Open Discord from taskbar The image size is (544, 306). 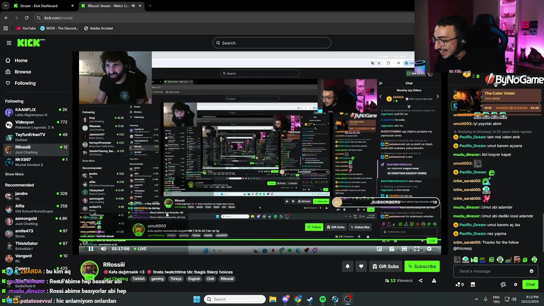point(285,299)
